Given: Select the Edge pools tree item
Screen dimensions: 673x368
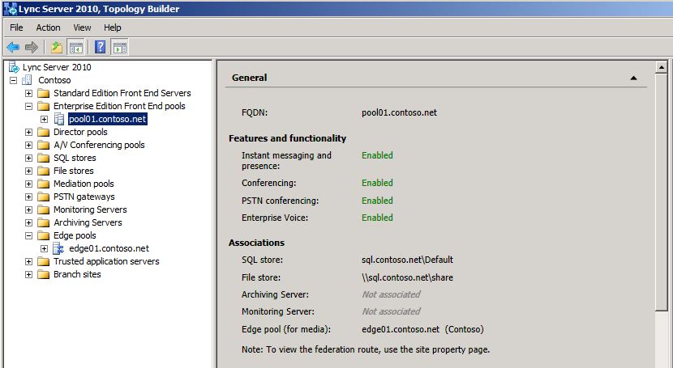Looking at the screenshot, I should tap(75, 235).
